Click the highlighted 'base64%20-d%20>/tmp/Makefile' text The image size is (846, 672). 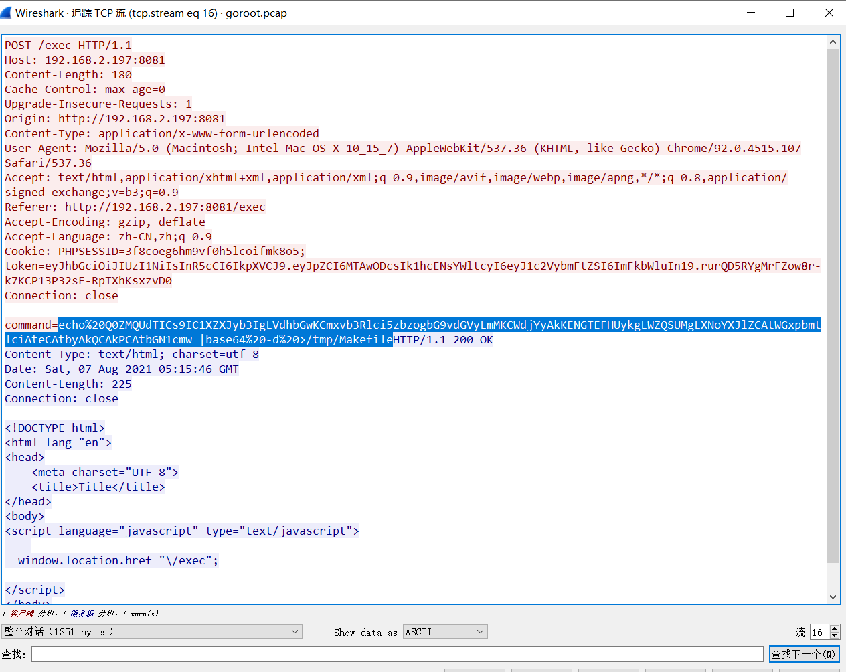(x=299, y=339)
